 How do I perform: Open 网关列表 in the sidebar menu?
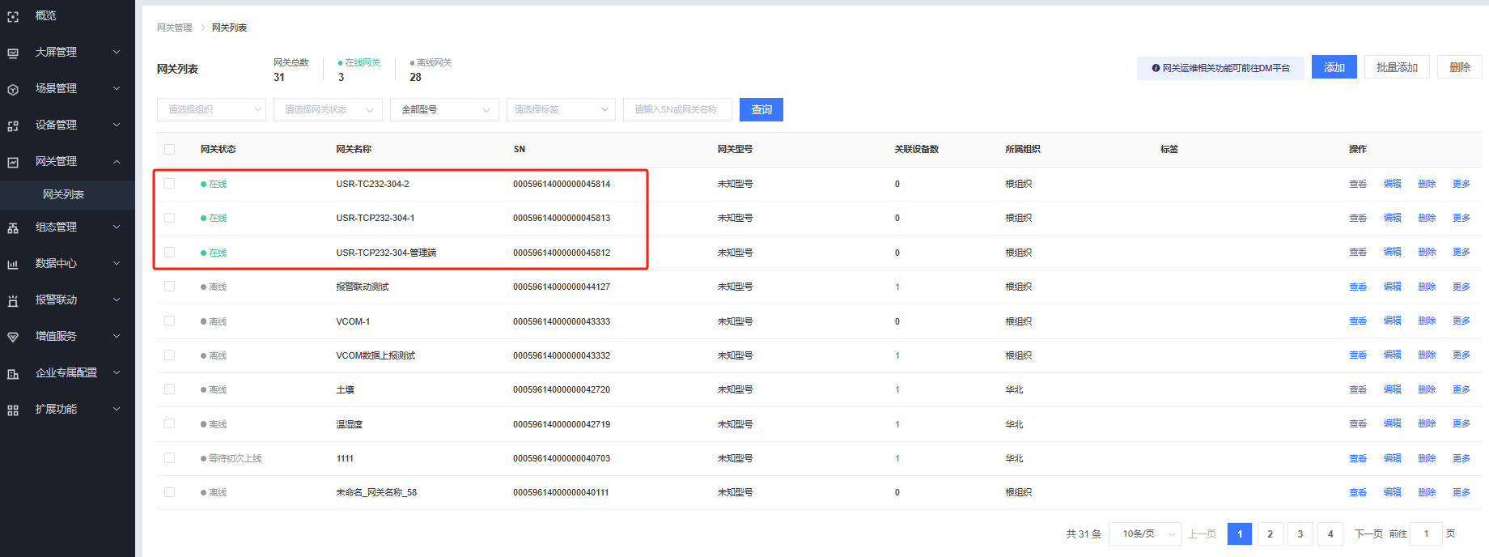(x=64, y=194)
